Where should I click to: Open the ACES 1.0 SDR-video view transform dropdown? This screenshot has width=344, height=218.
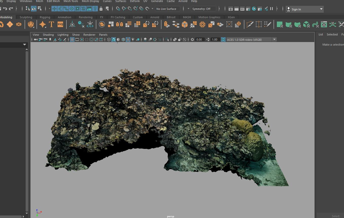pos(274,39)
